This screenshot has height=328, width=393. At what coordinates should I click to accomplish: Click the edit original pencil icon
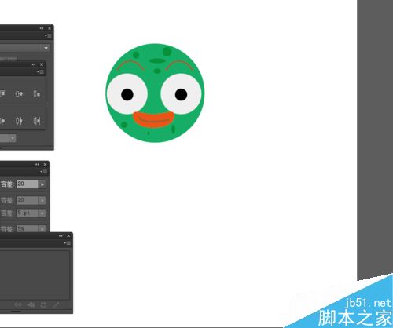[56, 304]
